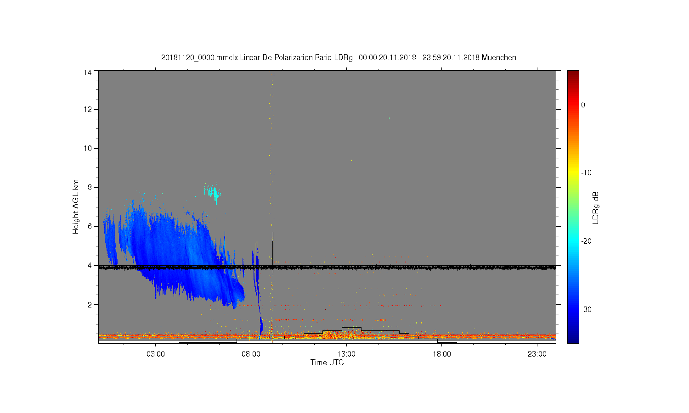Click the 18:00 time tick label
Screen dimensions: 689x413
pos(441,354)
